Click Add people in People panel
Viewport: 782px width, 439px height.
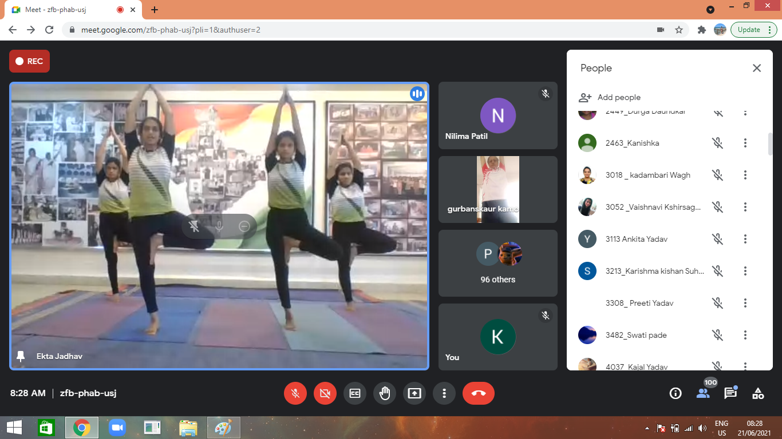[x=609, y=97]
